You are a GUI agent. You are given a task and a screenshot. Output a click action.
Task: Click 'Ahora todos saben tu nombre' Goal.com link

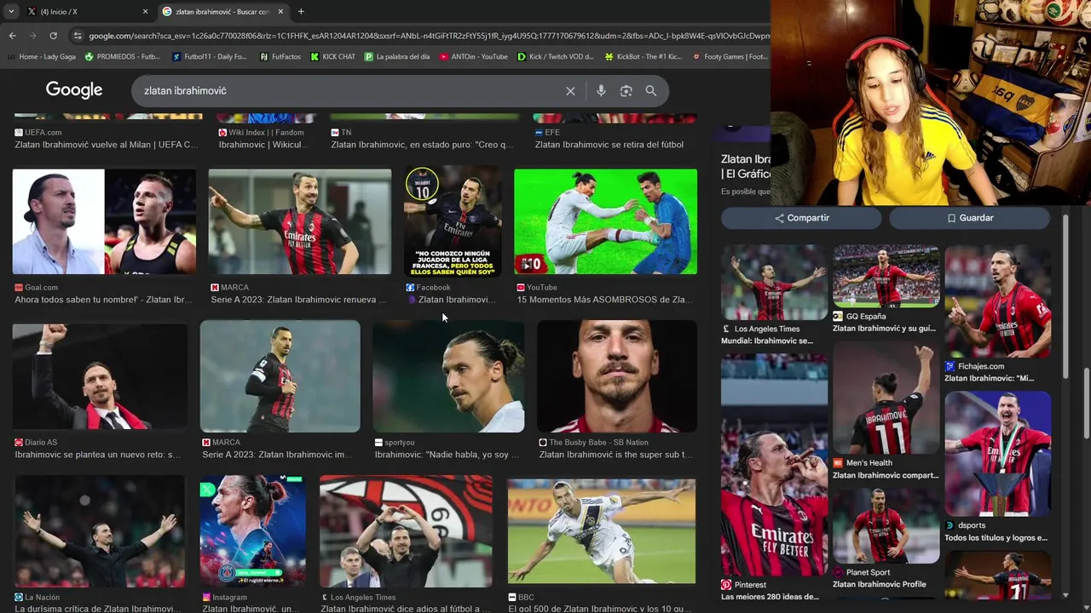103,300
